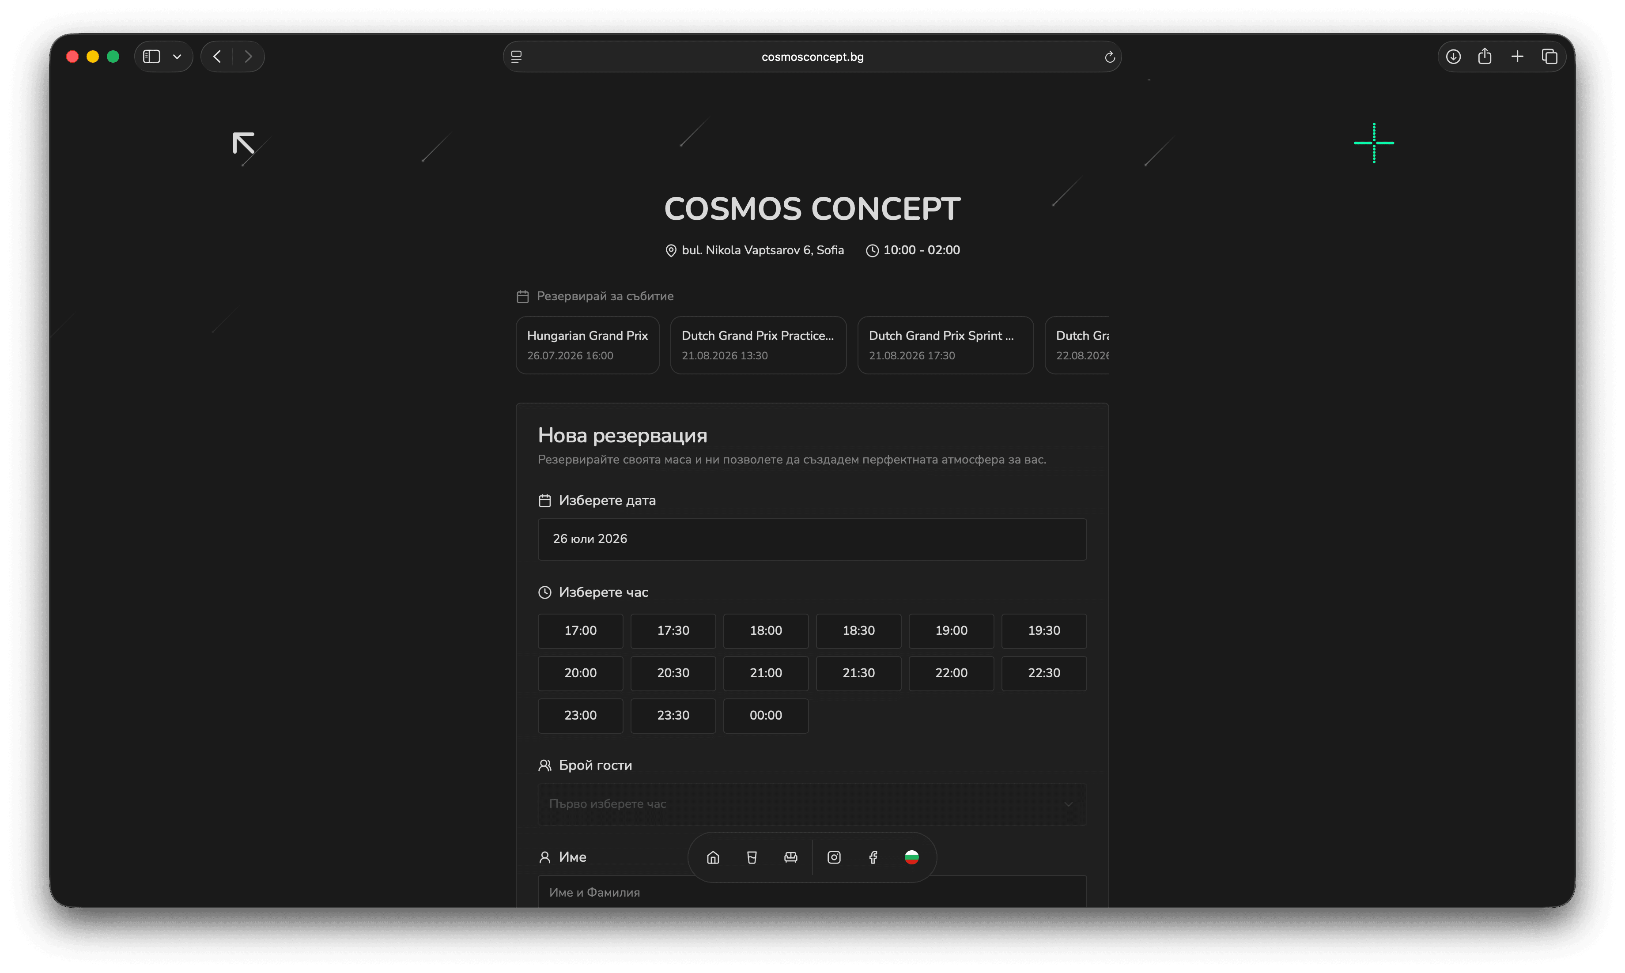The height and width of the screenshot is (973, 1625).
Task: Show the tab overview
Action: [1549, 57]
